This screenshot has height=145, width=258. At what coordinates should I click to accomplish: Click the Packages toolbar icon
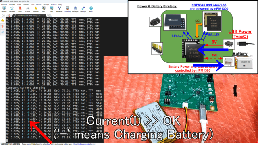[x=75, y=9]
